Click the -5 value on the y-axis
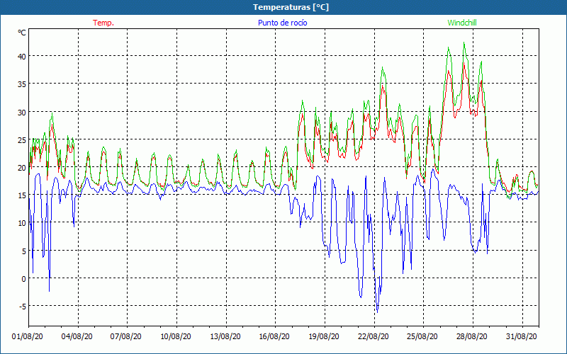 [23, 307]
